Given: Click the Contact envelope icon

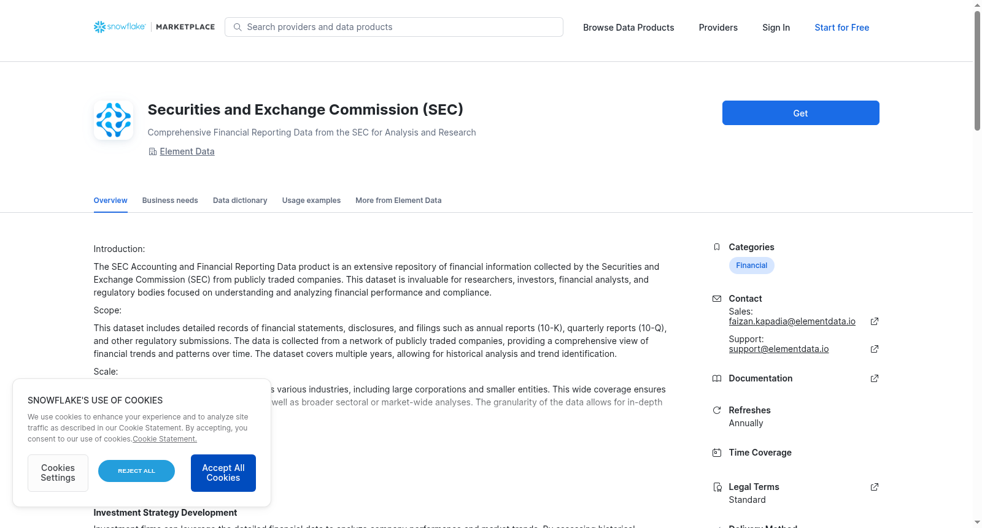Looking at the screenshot, I should pos(717,299).
